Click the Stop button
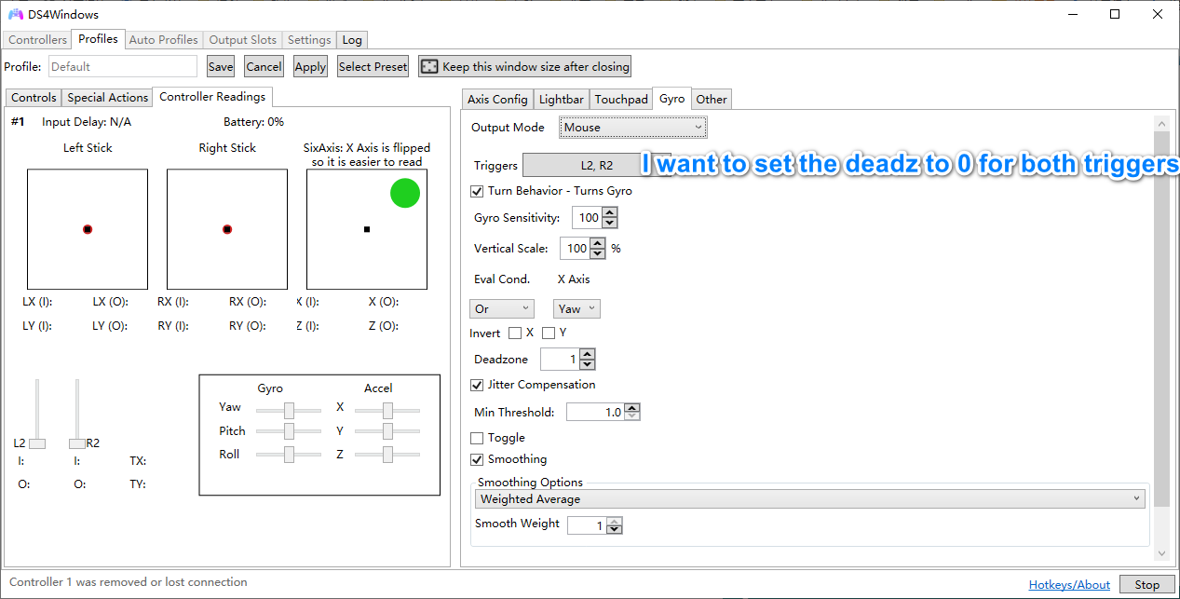Image resolution: width=1180 pixels, height=599 pixels. [x=1146, y=585]
